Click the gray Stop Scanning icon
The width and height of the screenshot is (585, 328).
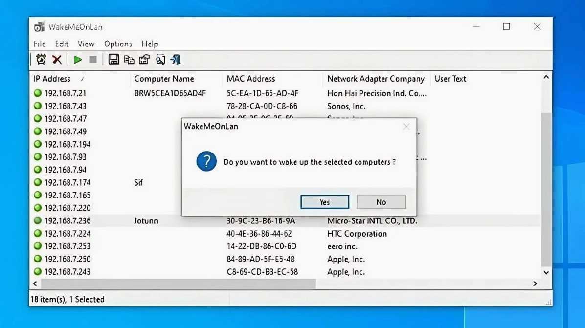click(92, 59)
